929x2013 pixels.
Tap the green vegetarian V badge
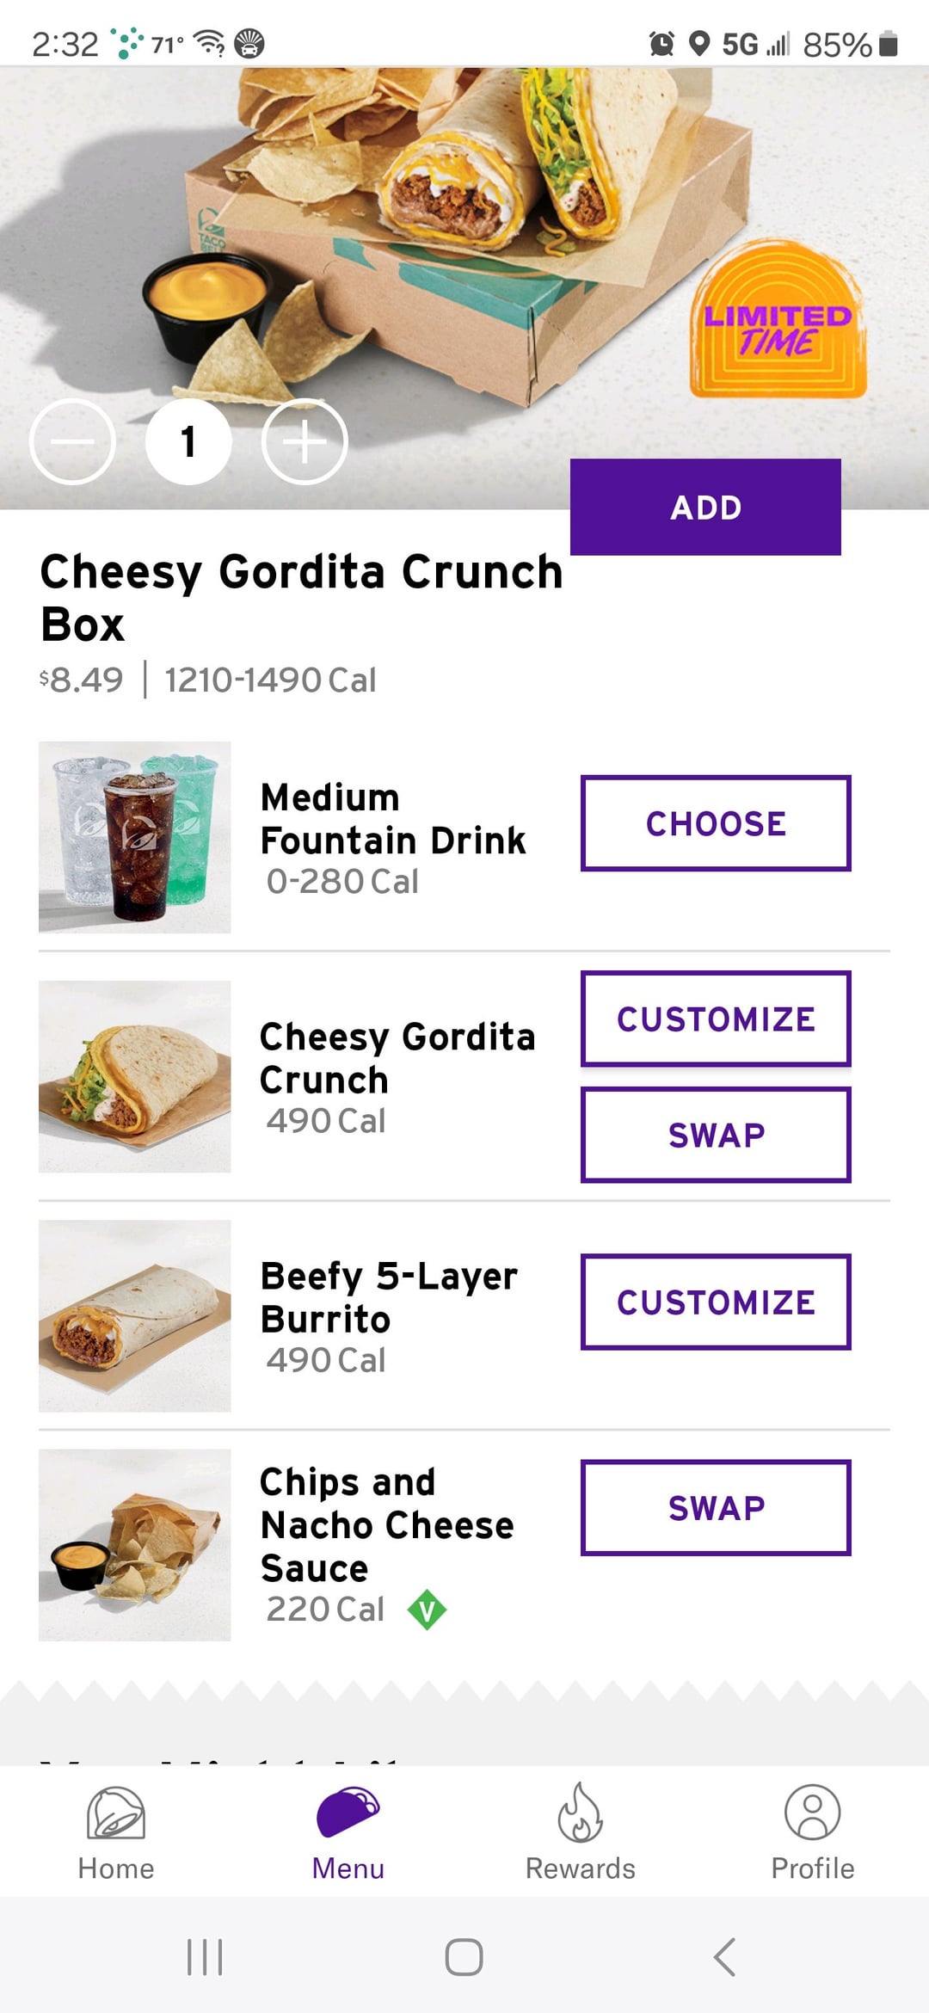(427, 1610)
